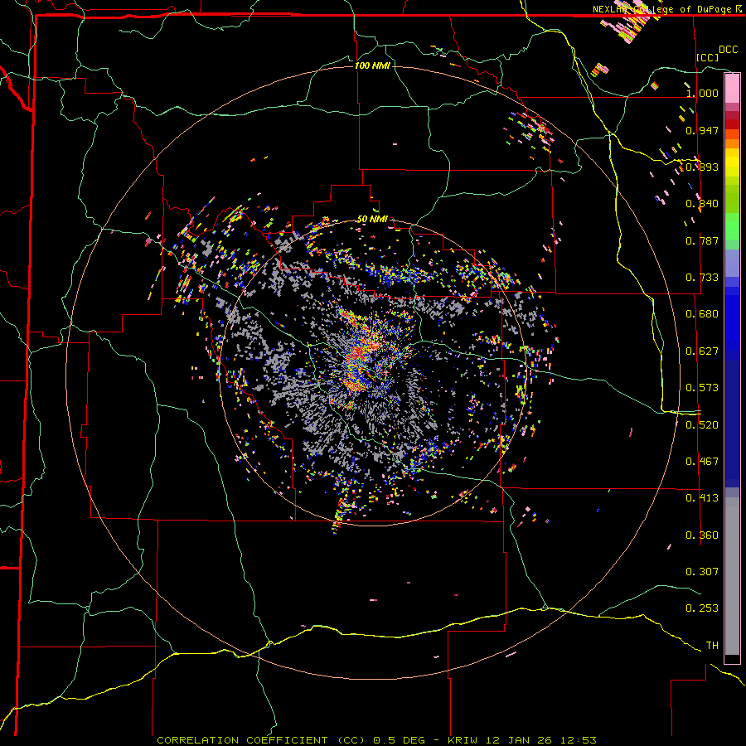Click the 100 NMI range ring label
This screenshot has width=746, height=746.
(x=372, y=65)
